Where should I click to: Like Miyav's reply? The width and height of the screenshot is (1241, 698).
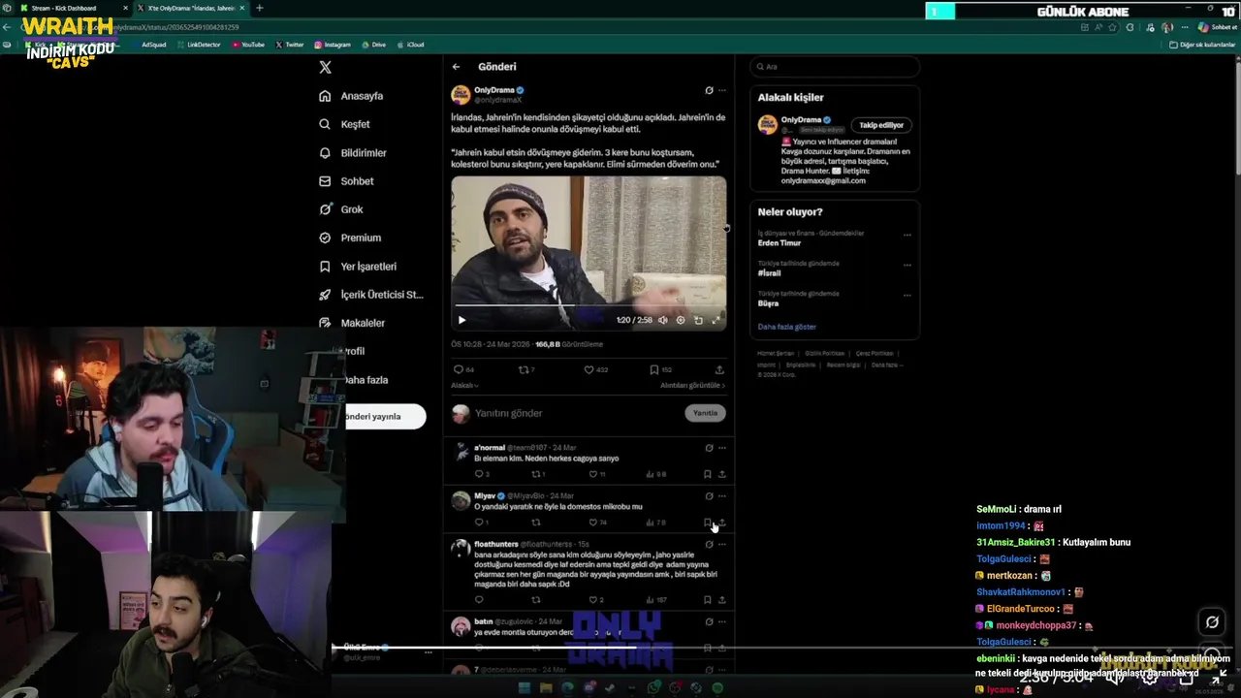click(x=598, y=523)
